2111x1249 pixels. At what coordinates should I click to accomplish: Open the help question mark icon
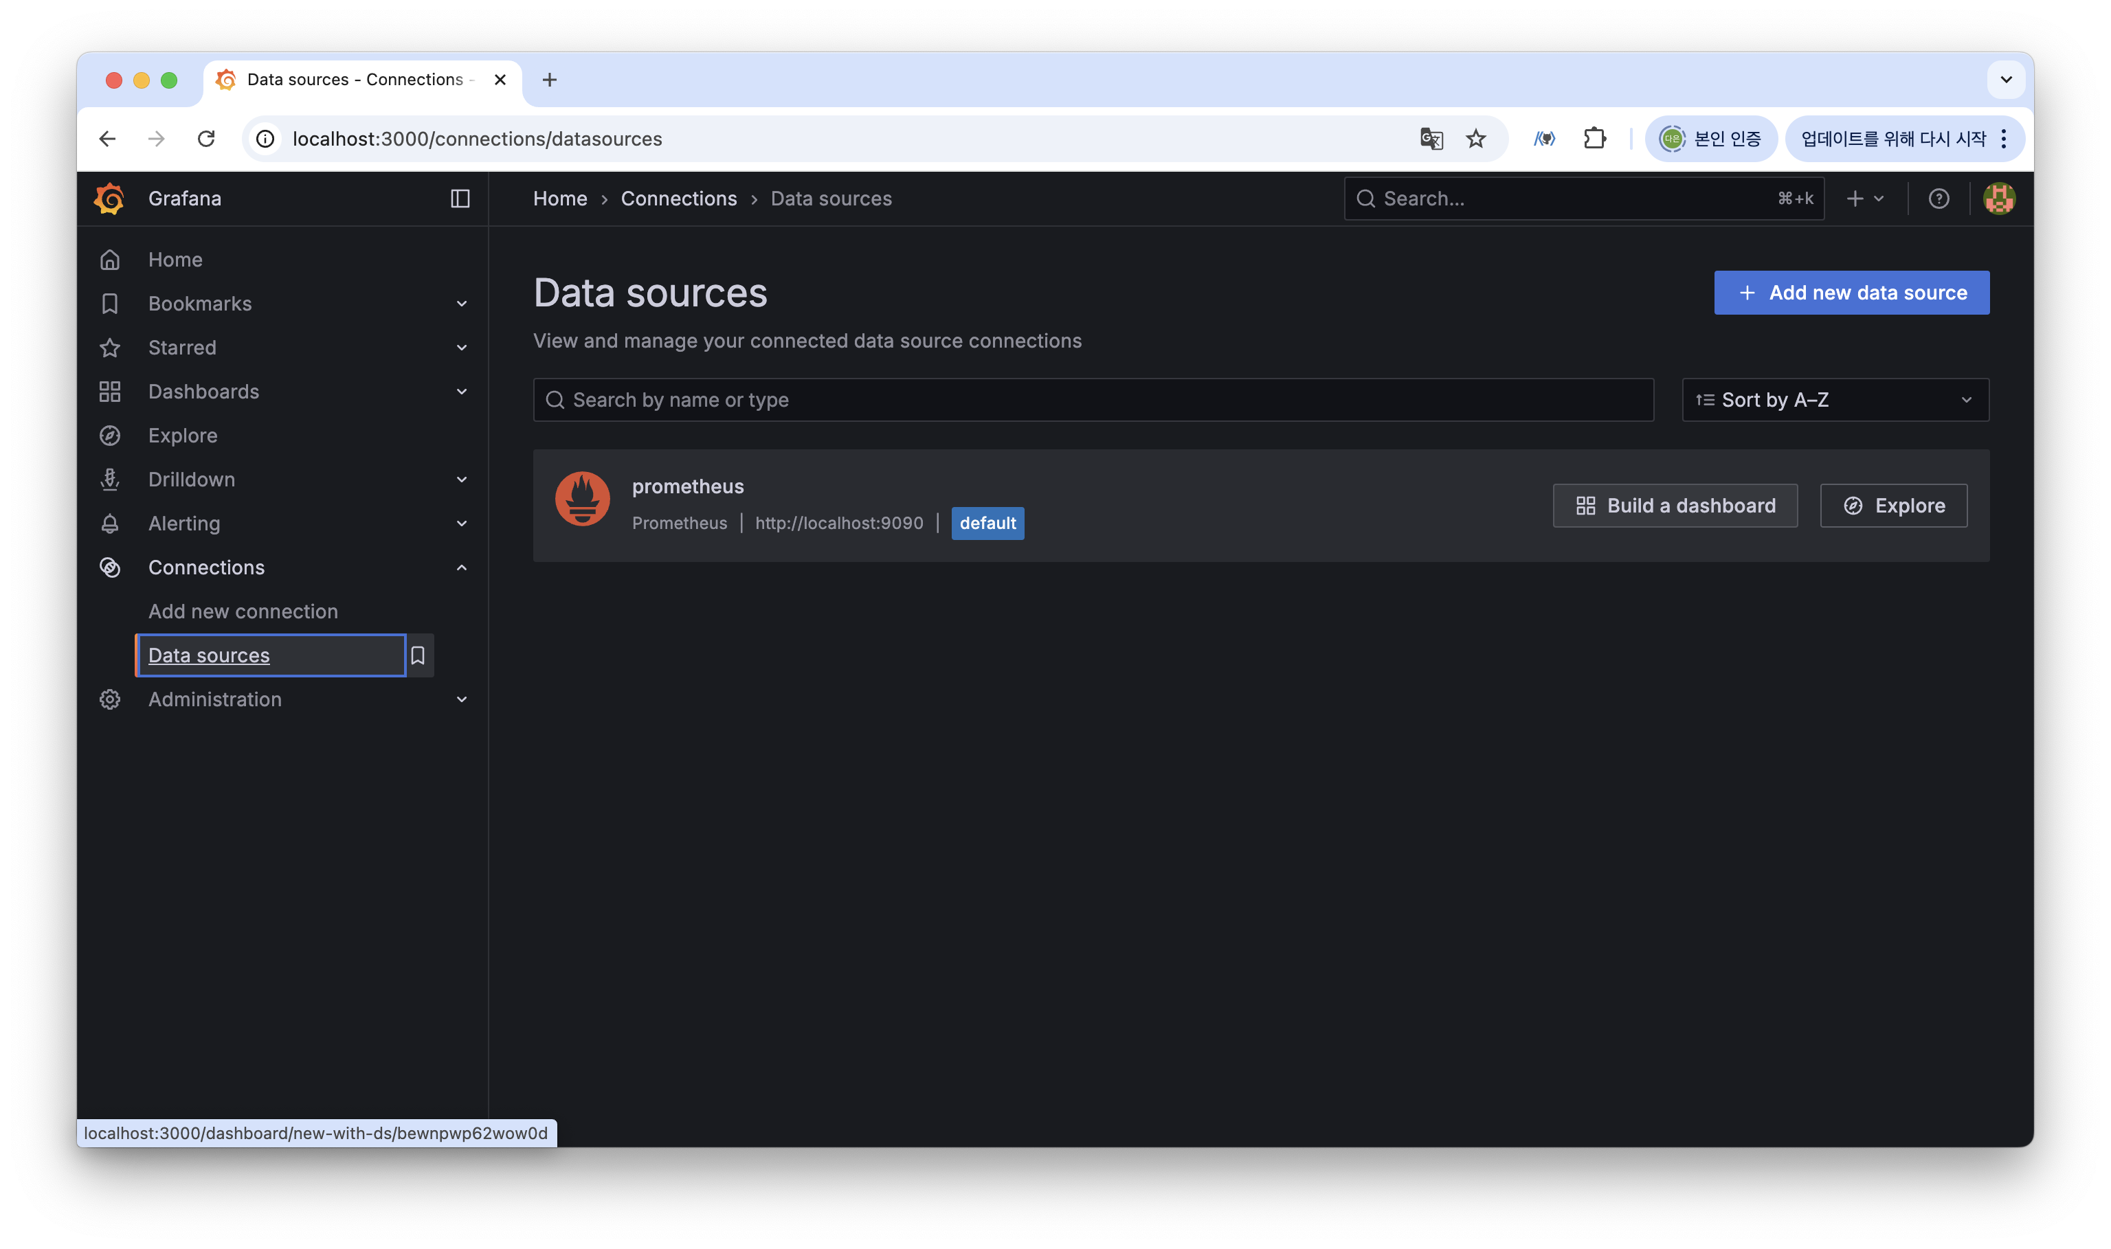pos(1939,199)
